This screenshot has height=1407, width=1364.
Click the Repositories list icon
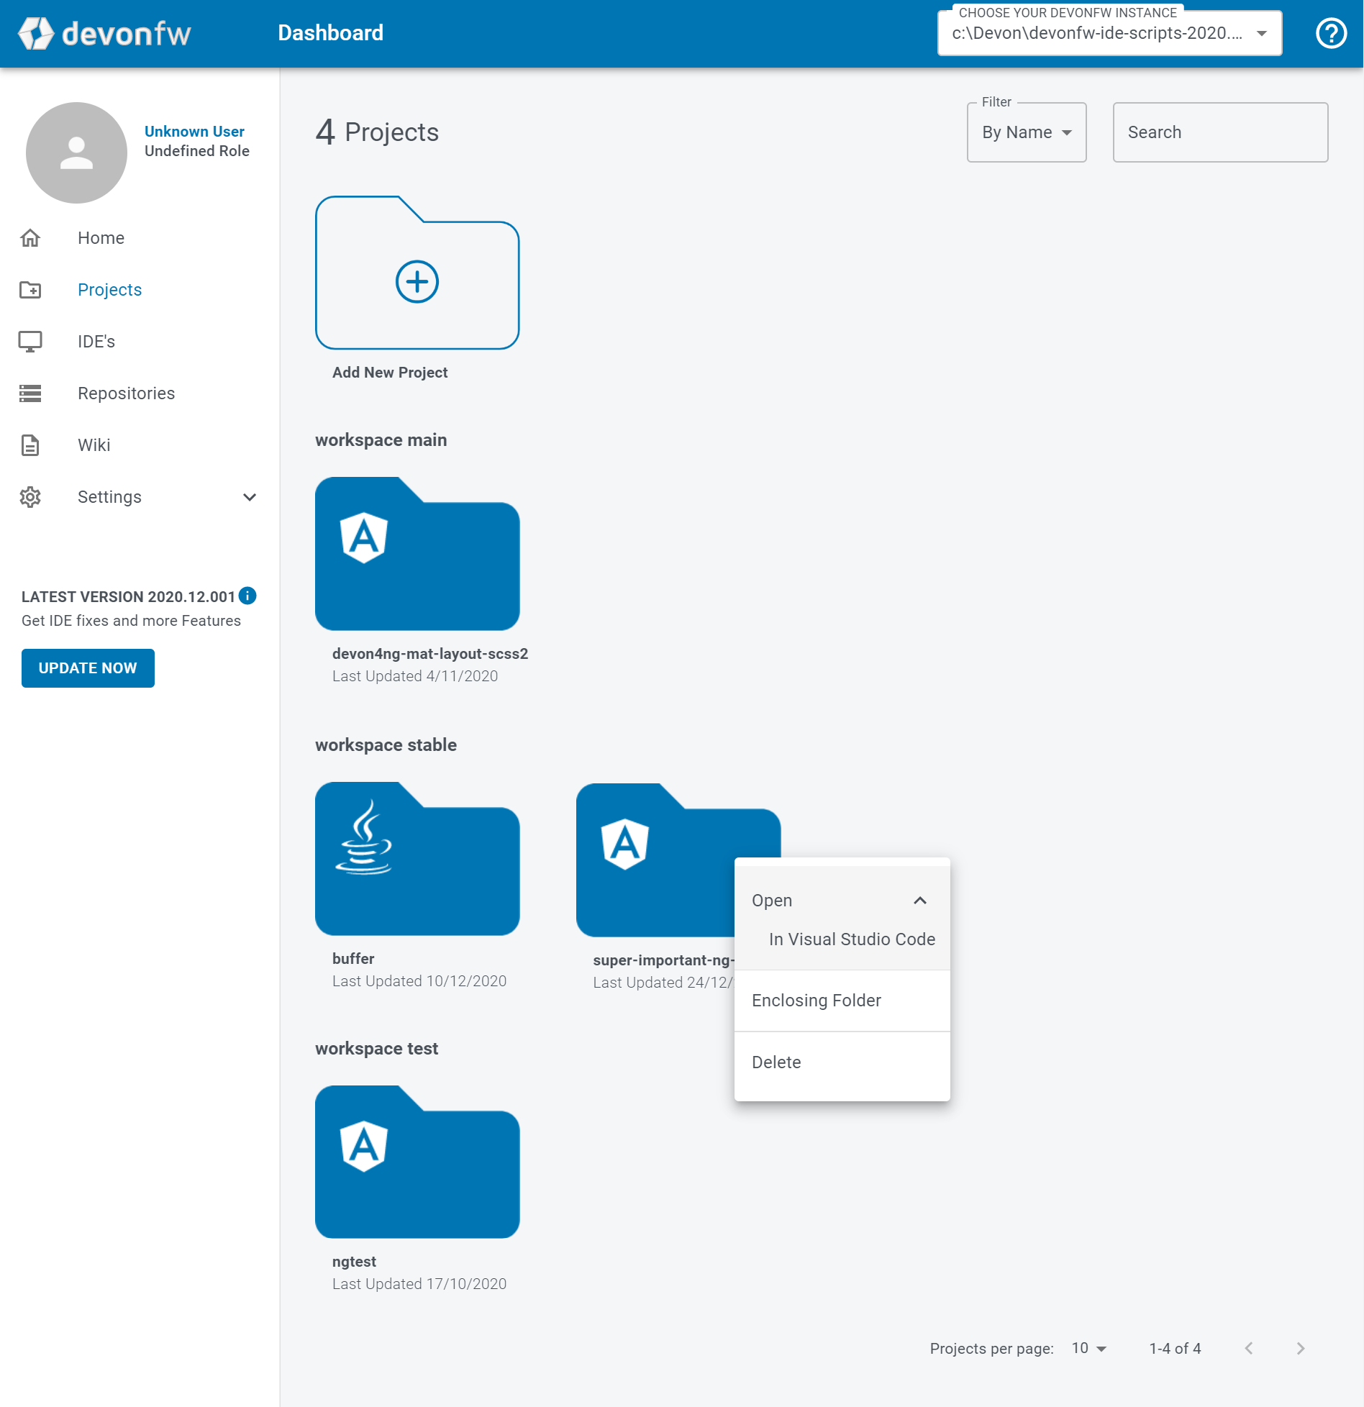(31, 393)
